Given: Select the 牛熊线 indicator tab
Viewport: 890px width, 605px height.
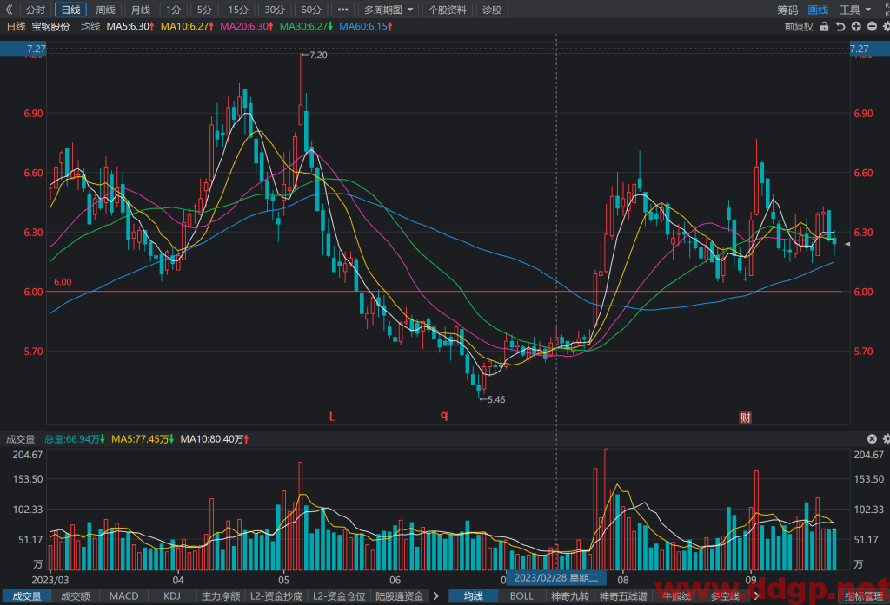Looking at the screenshot, I should 676,596.
